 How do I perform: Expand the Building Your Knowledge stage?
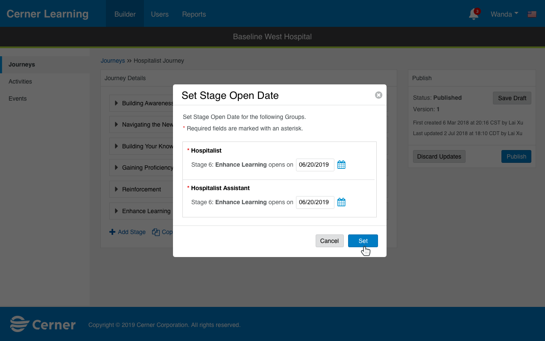tap(117, 146)
